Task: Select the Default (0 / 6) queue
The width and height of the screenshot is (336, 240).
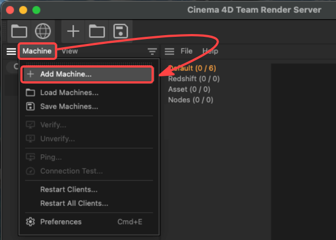Action: point(192,68)
